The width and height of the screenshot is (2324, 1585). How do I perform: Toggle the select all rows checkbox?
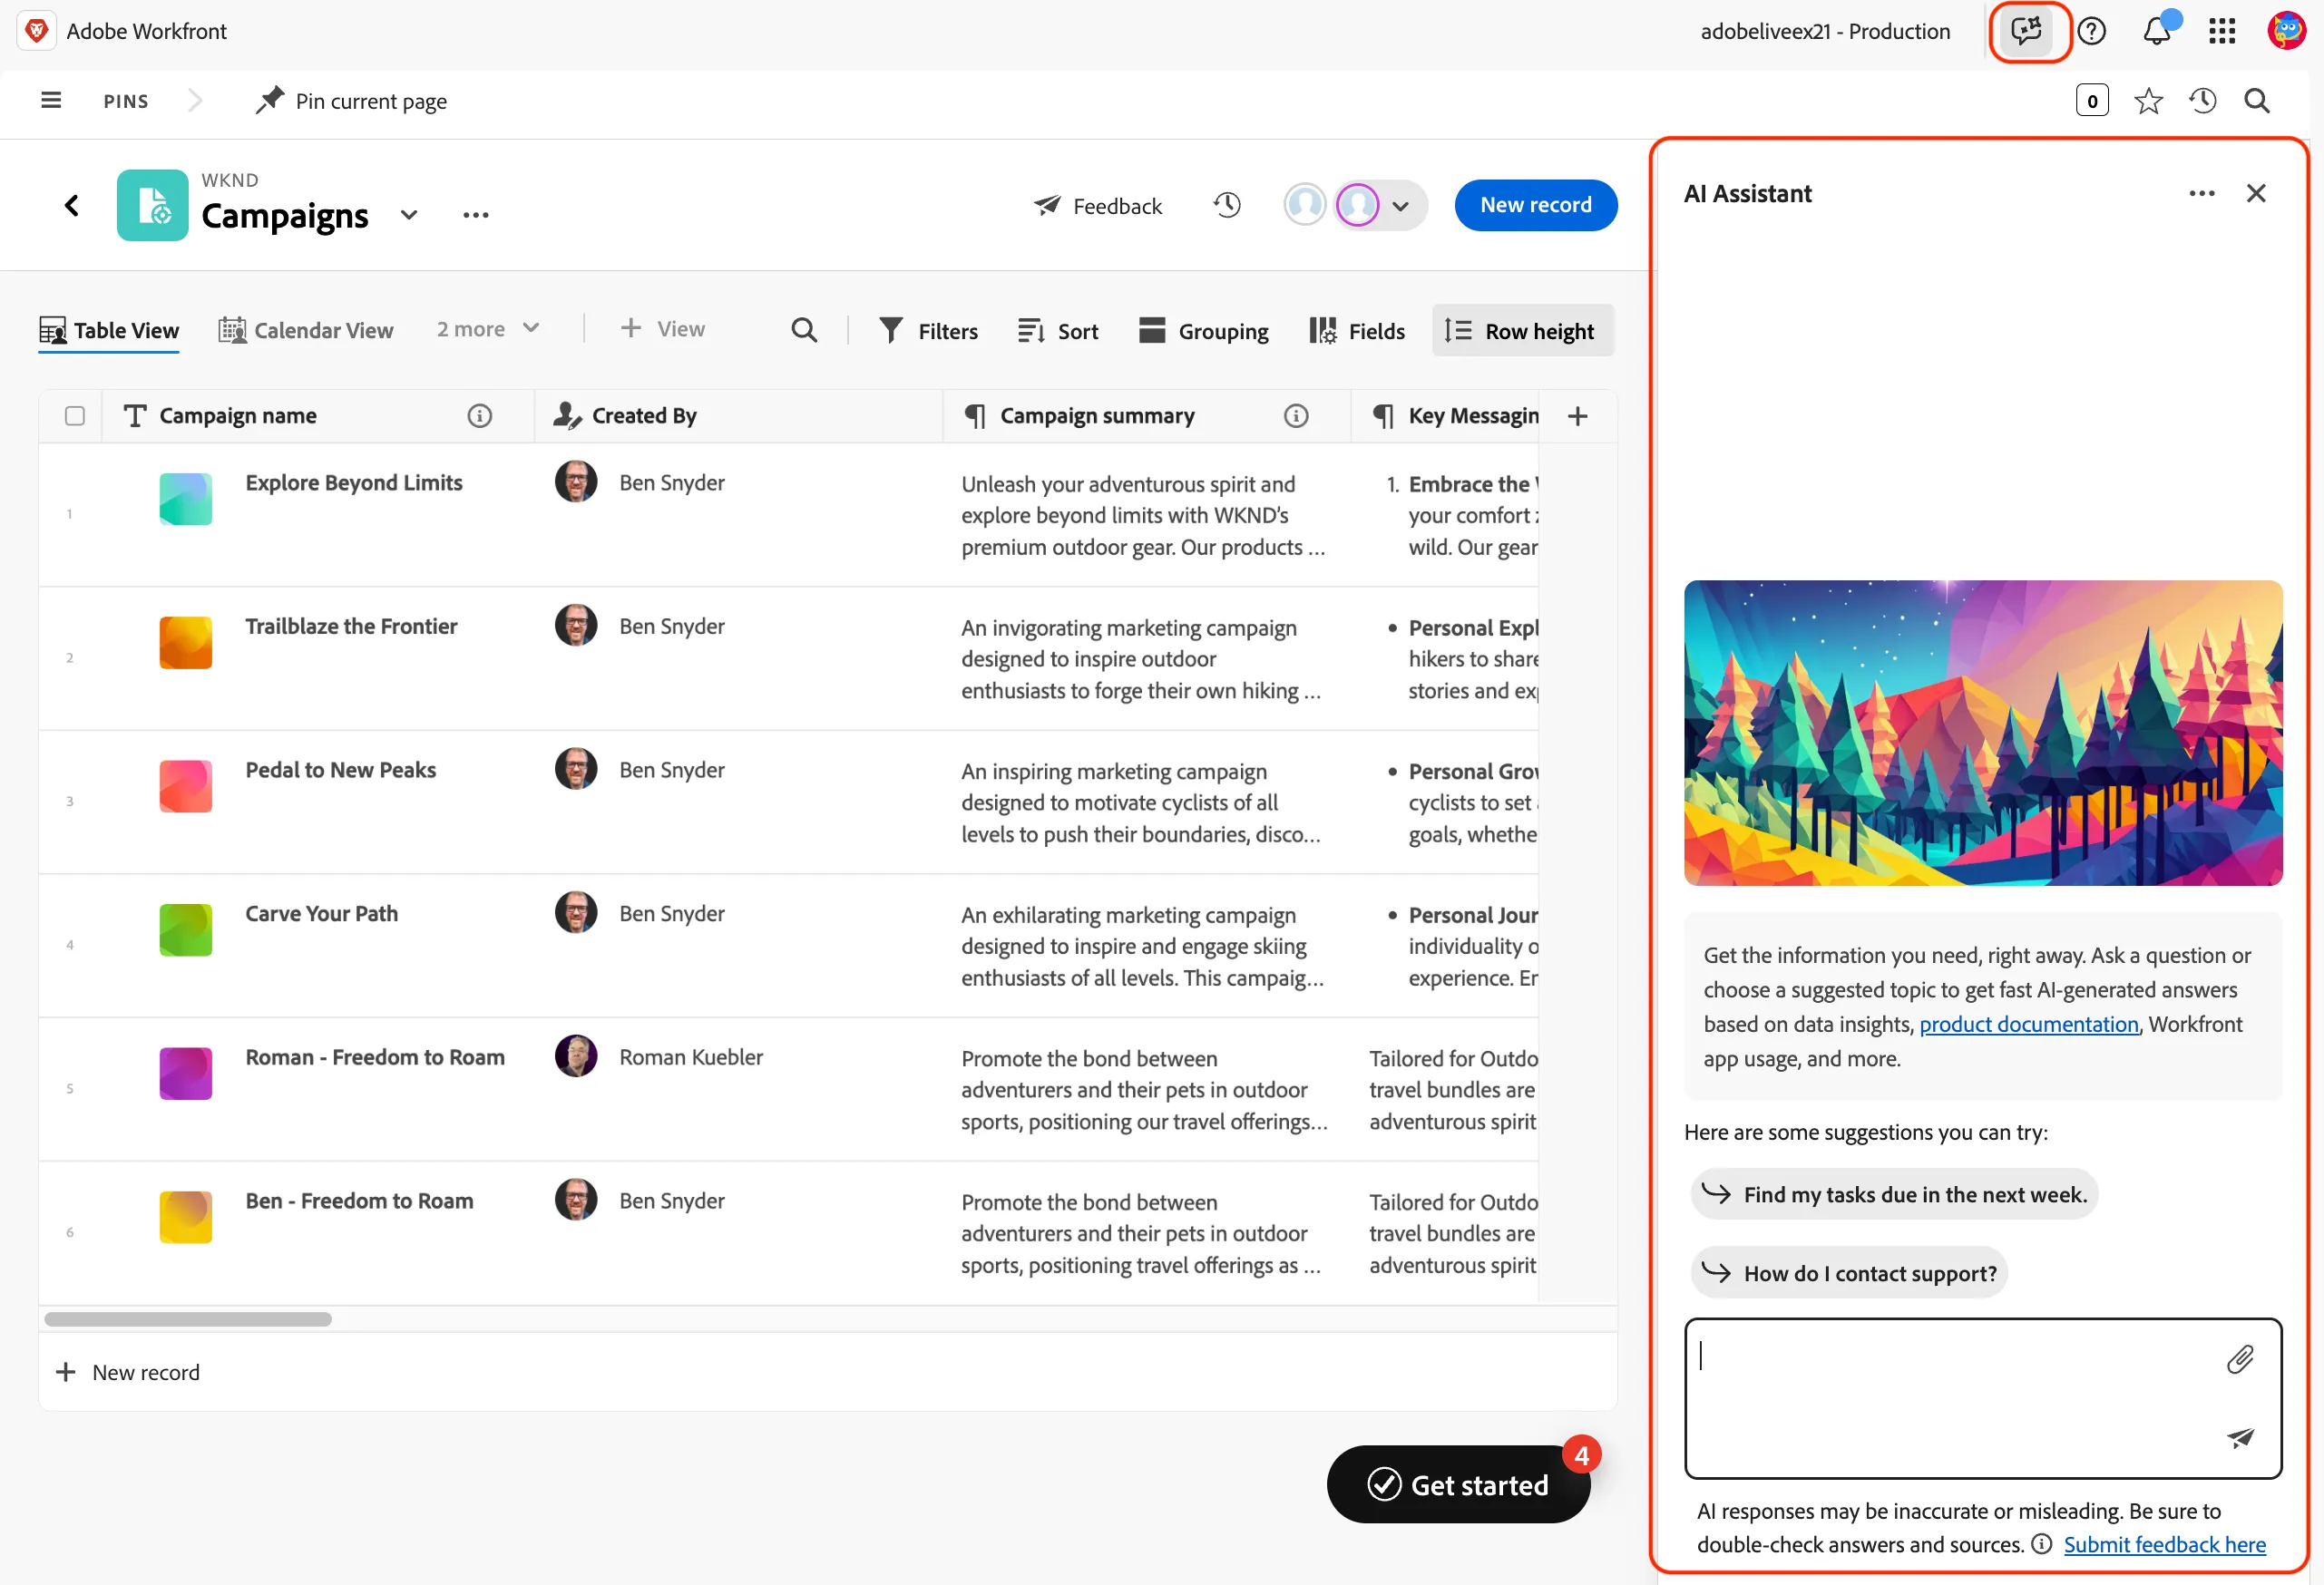[75, 415]
